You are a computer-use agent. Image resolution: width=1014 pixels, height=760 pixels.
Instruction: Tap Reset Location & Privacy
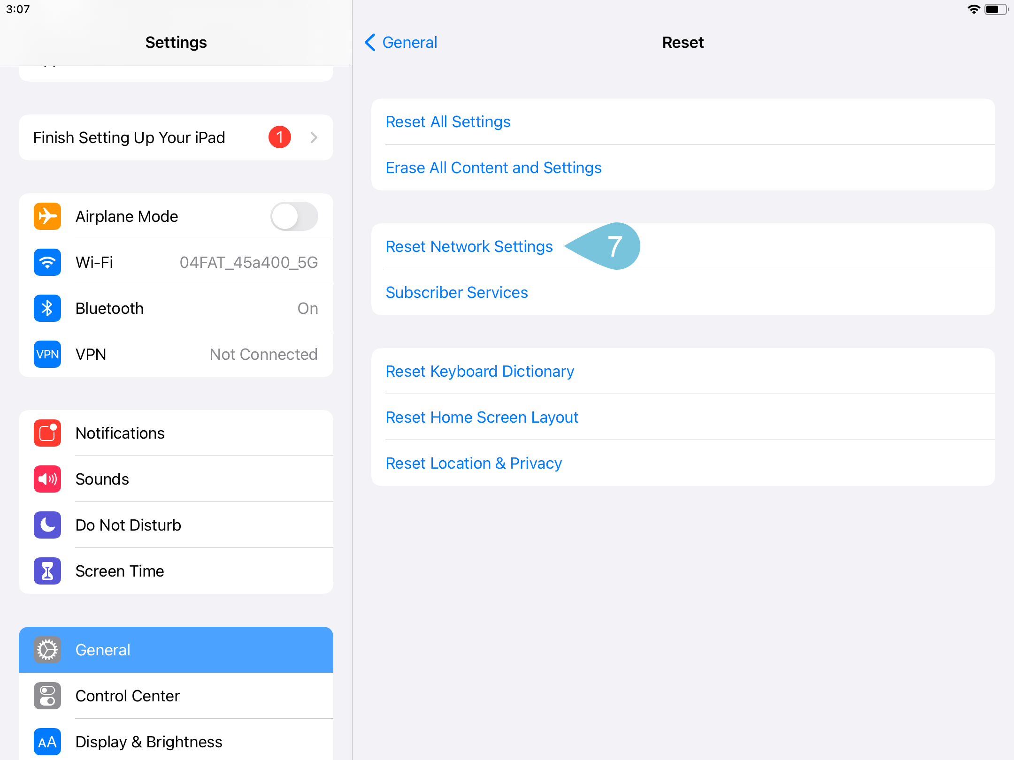[474, 463]
